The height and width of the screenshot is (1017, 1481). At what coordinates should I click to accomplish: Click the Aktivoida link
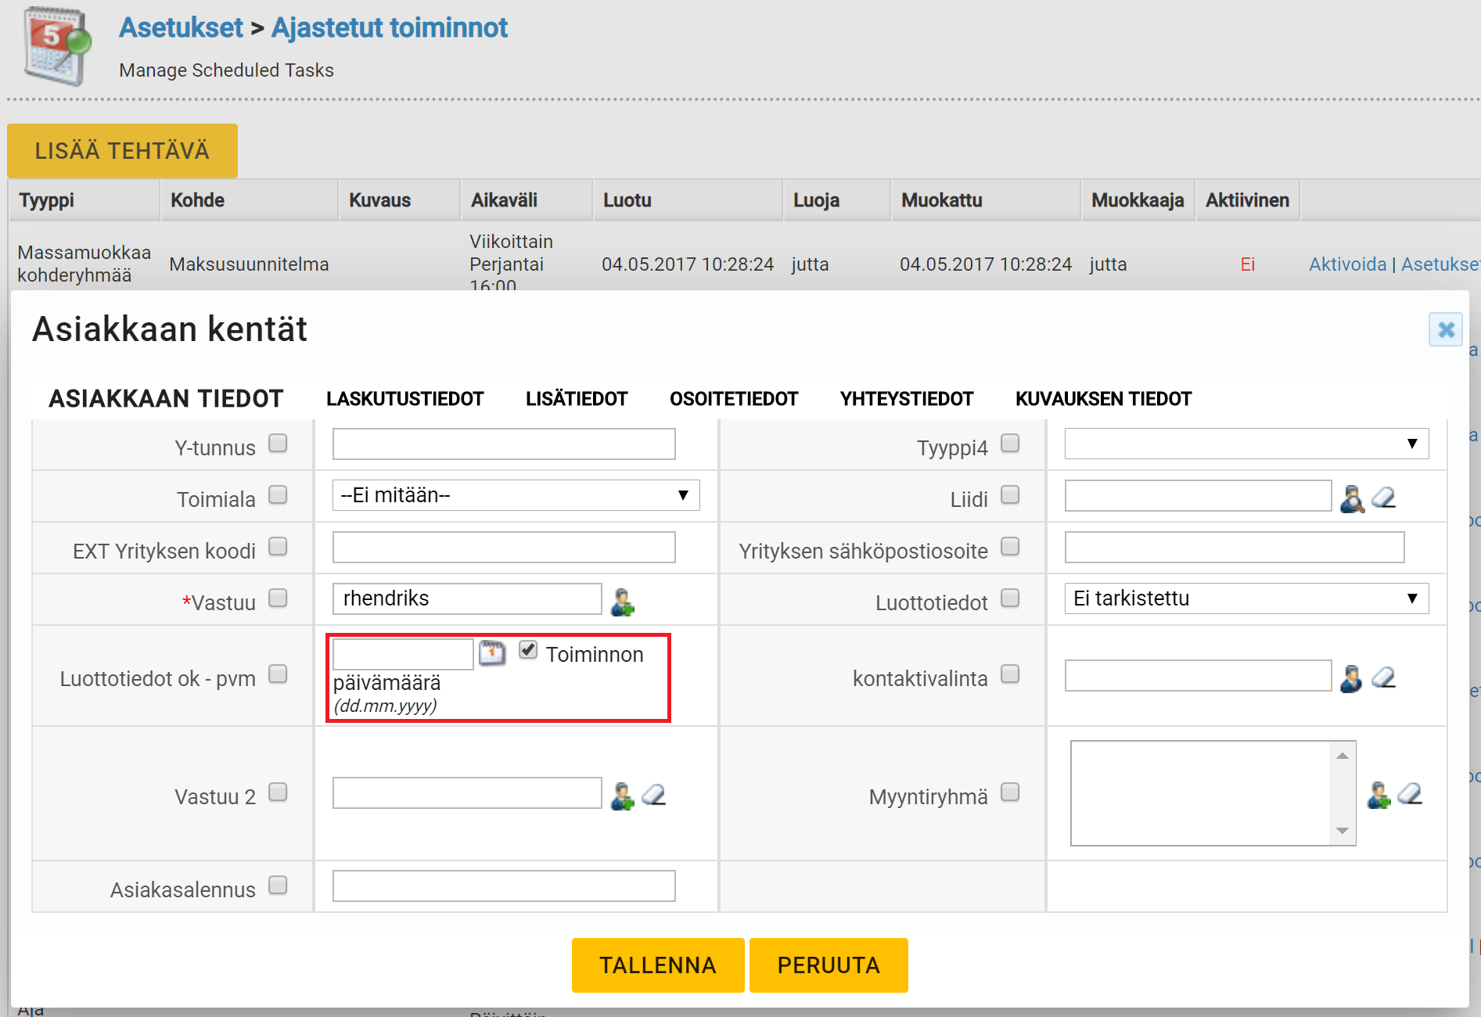[1346, 264]
